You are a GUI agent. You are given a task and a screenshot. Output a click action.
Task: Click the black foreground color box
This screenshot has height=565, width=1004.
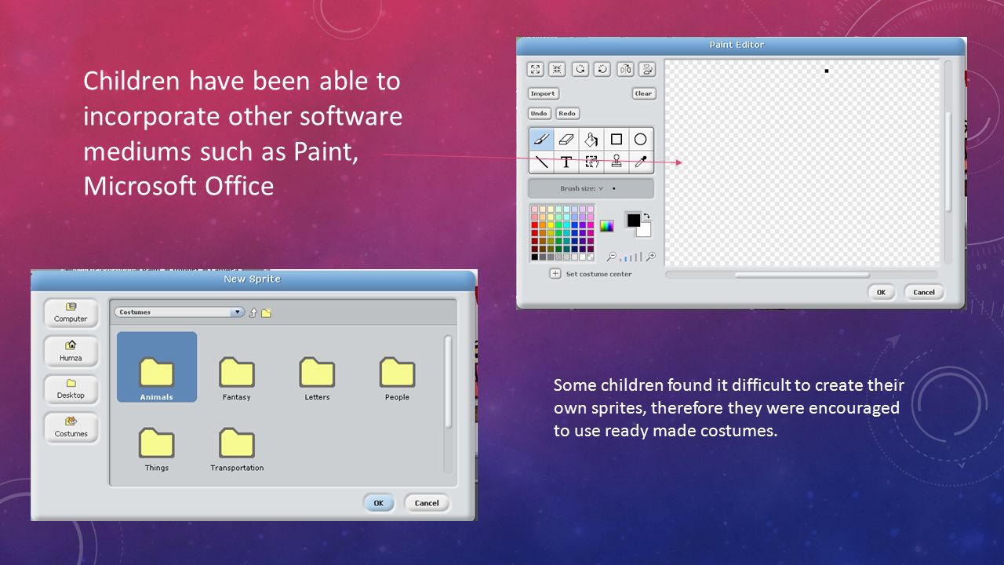pyautogui.click(x=634, y=220)
